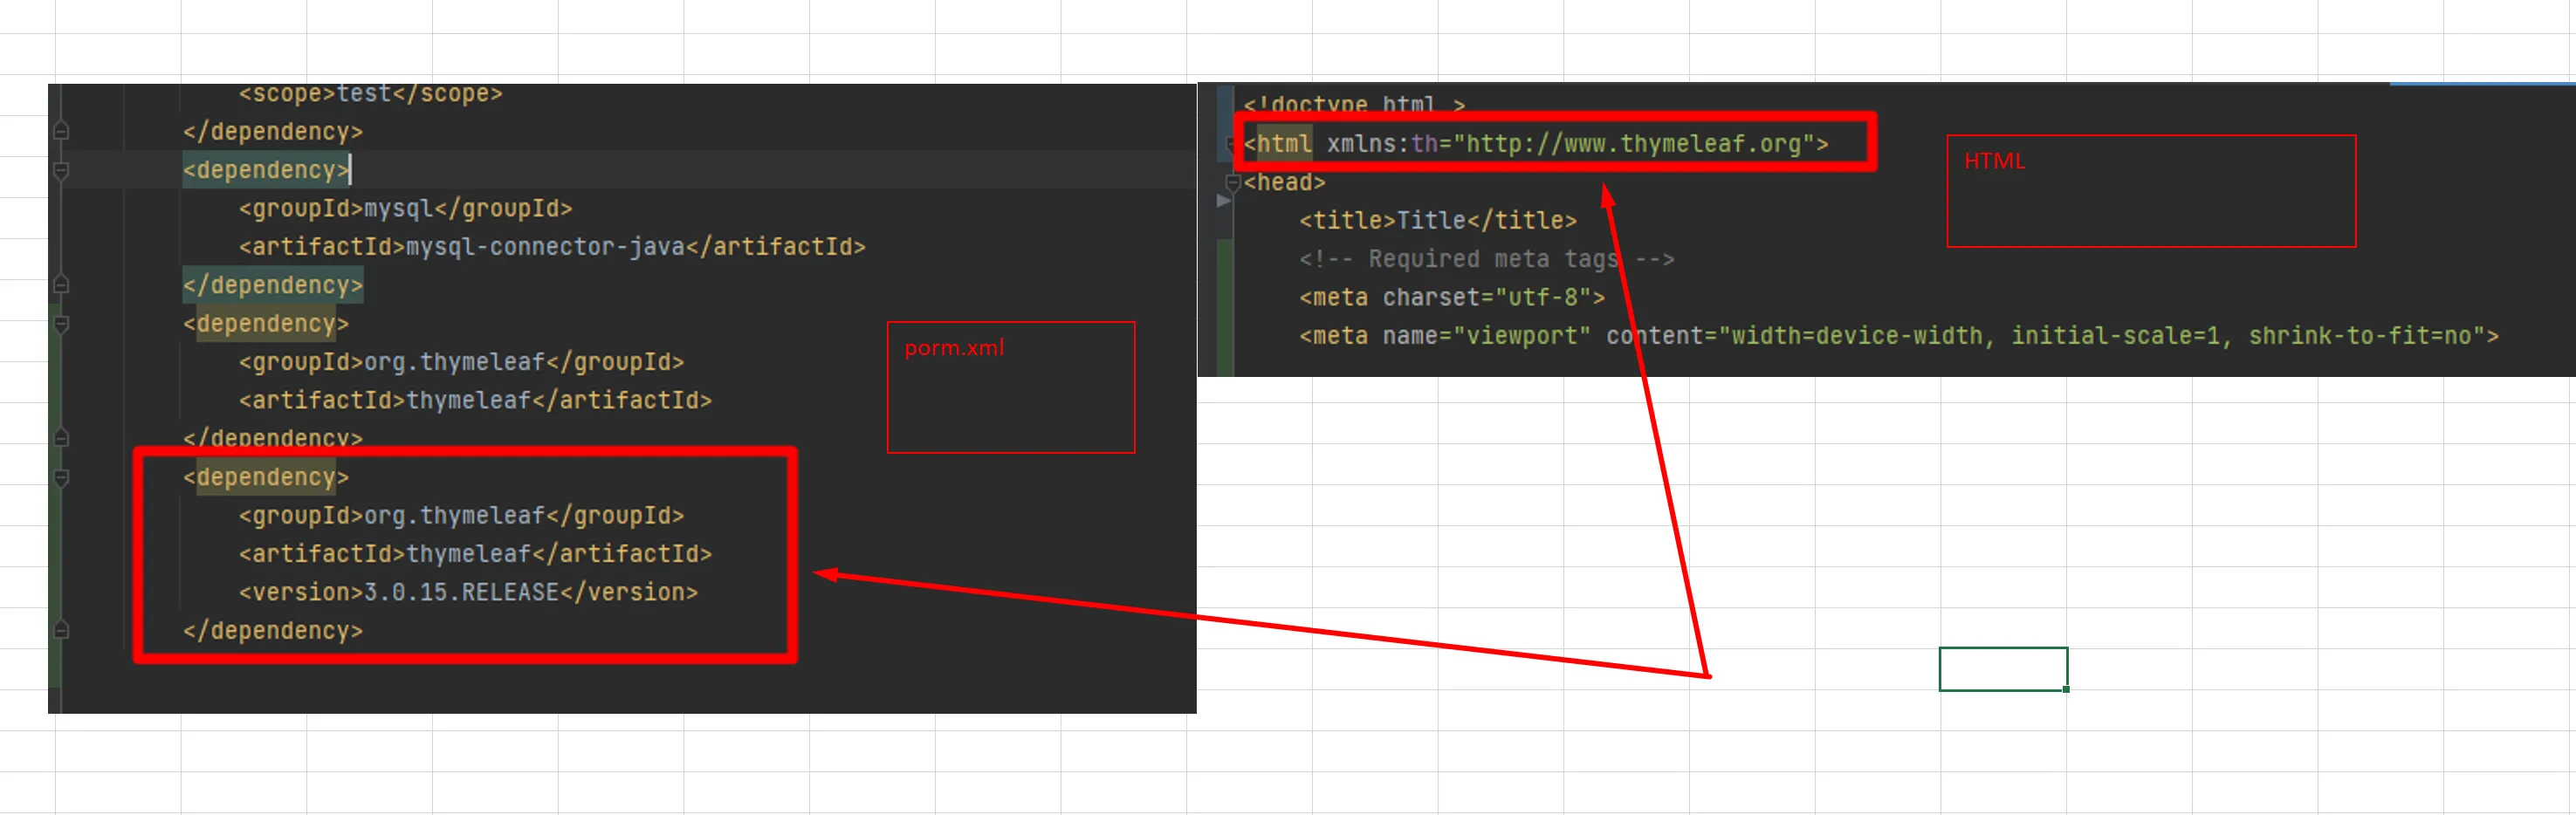Click groupId org.thymeleaf in the dependency without version
Viewport: 2576px width, 815px height.
461,362
